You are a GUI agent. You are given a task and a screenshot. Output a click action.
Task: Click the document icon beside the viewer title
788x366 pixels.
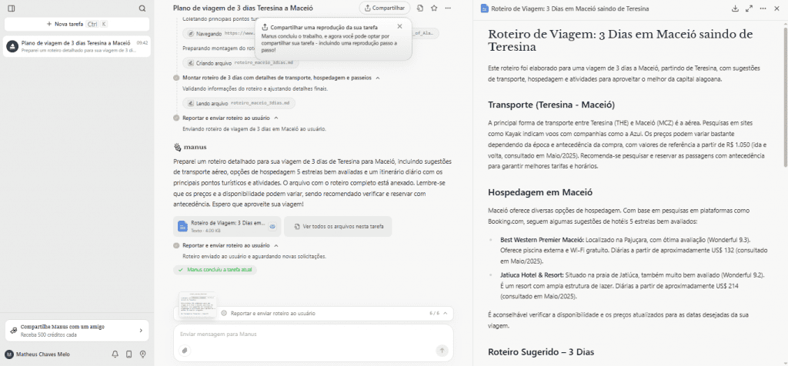[x=485, y=8]
